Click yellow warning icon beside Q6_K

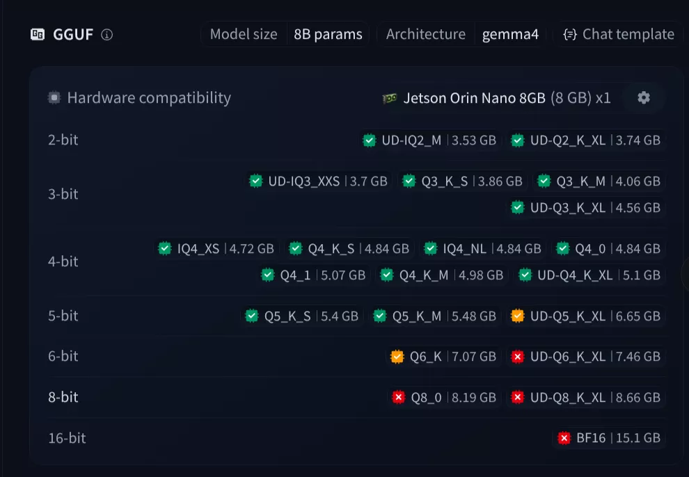point(397,357)
